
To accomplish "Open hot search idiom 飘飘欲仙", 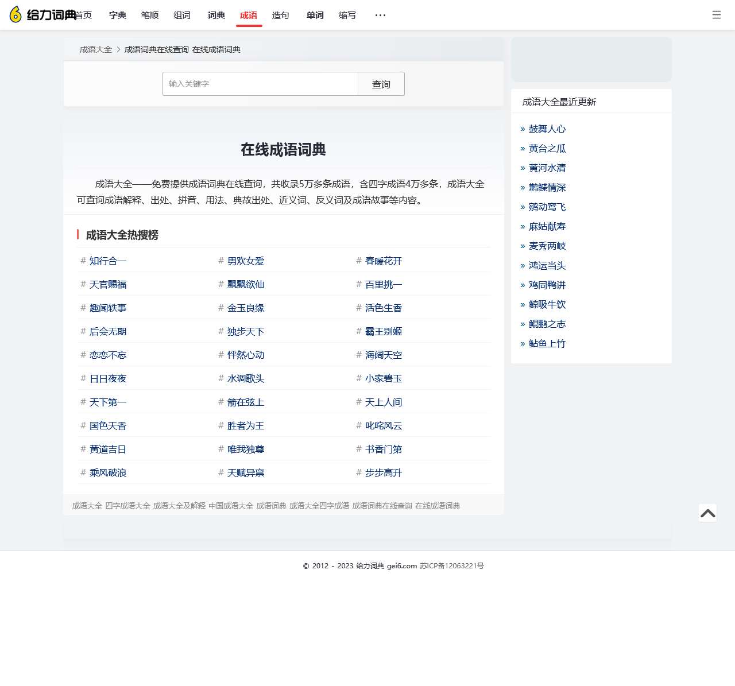I will (246, 284).
